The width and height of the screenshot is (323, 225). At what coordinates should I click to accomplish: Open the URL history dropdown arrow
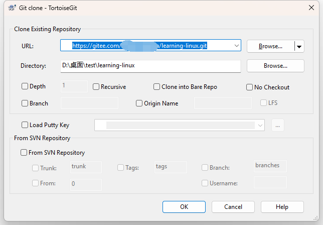pos(237,45)
